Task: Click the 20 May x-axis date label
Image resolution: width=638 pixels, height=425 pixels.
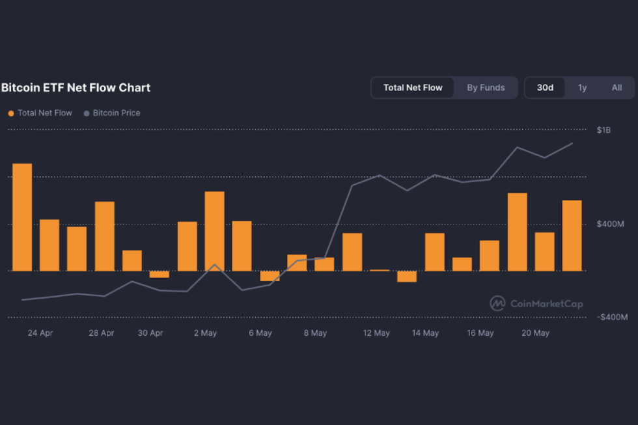Action: click(x=535, y=333)
